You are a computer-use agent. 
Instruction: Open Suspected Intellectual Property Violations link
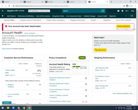point(60,79)
